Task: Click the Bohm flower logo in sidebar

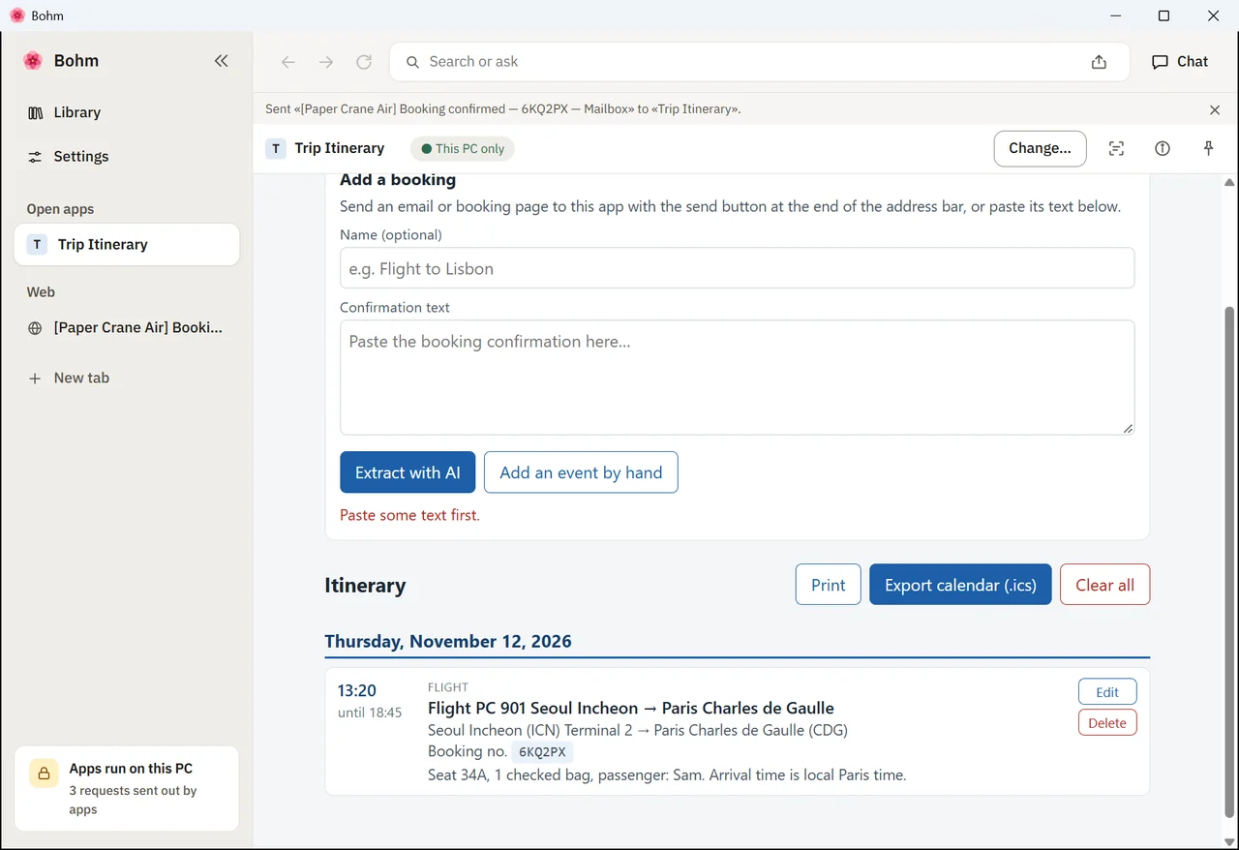Action: [x=33, y=61]
